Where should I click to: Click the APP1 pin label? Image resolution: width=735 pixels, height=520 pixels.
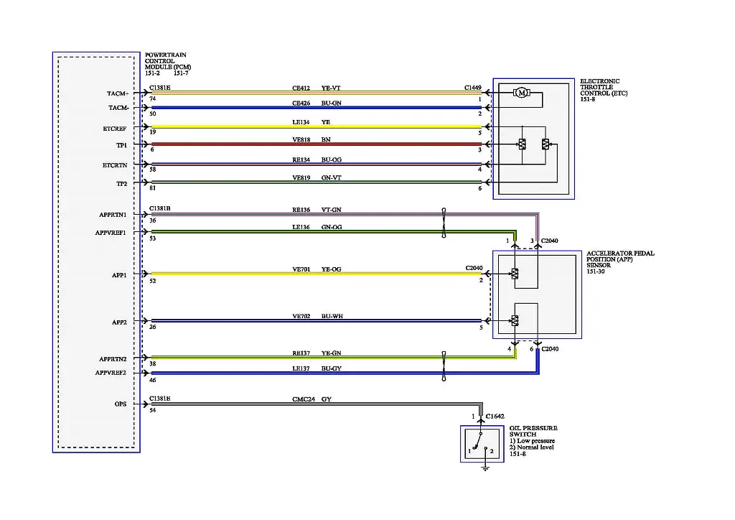pyautogui.click(x=119, y=275)
